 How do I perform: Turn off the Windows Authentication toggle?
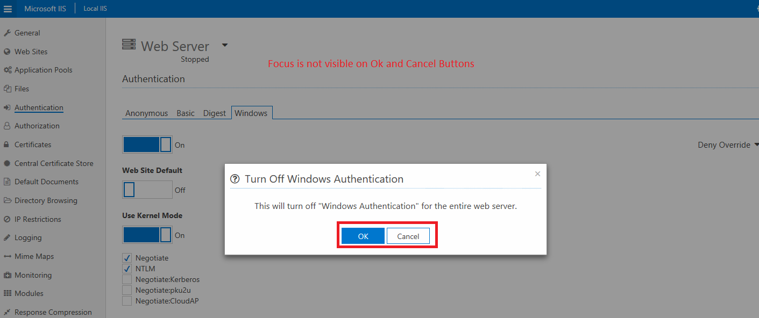147,144
